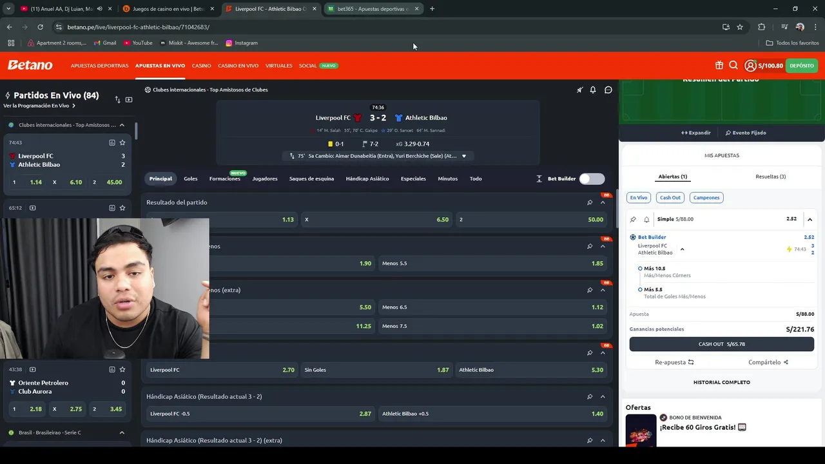Click the bell icon on the Simple bet
The image size is (825, 464).
pyautogui.click(x=646, y=219)
